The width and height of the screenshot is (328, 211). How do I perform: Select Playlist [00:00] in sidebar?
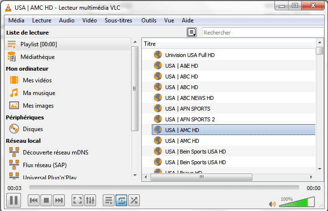pyautogui.click(x=68, y=44)
